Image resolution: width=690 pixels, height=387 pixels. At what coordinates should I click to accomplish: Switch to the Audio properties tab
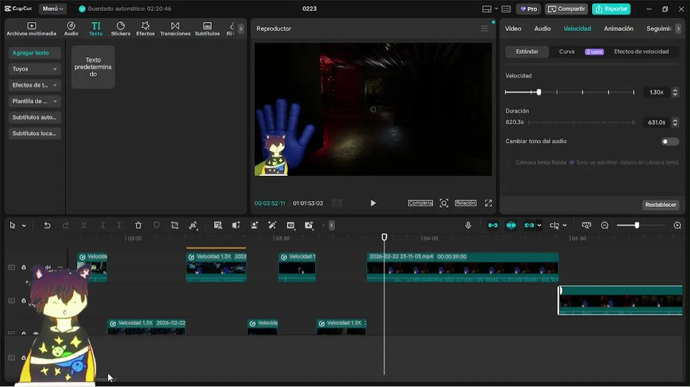(542, 28)
